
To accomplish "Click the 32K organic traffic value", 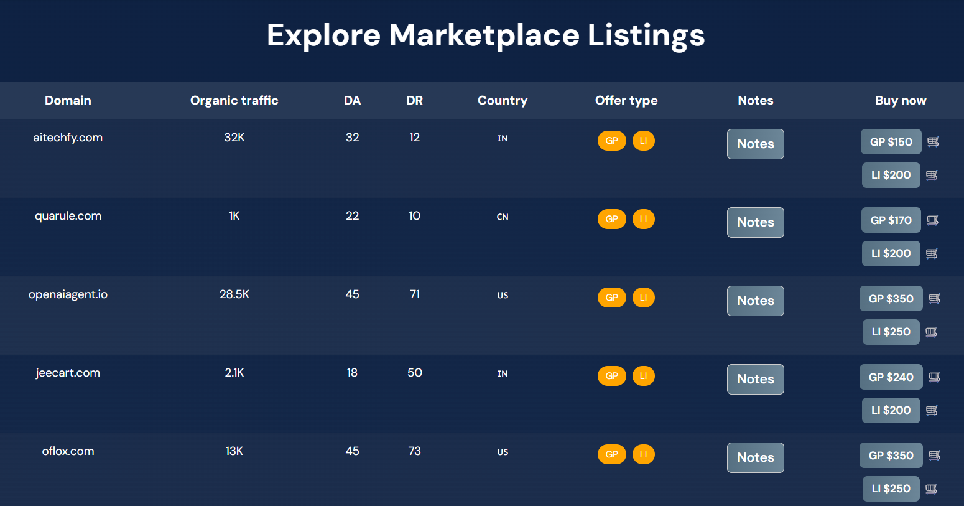I will 234,138.
